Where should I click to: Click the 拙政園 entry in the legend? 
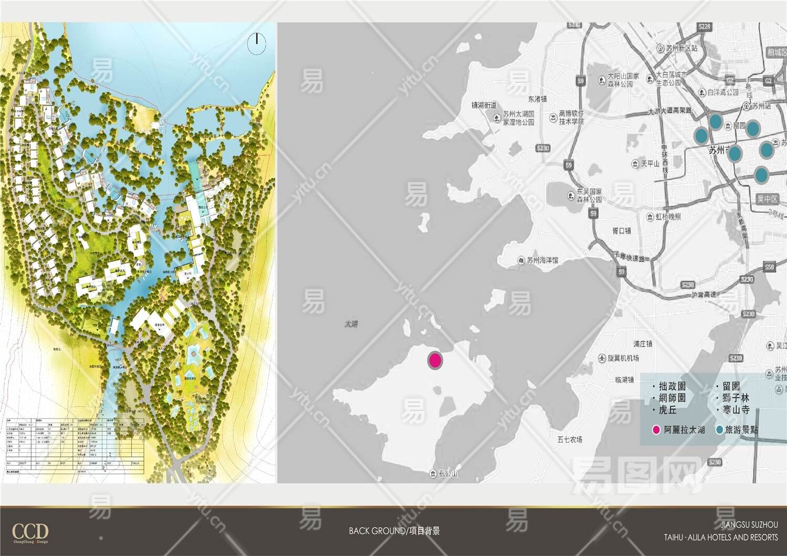coord(672,387)
